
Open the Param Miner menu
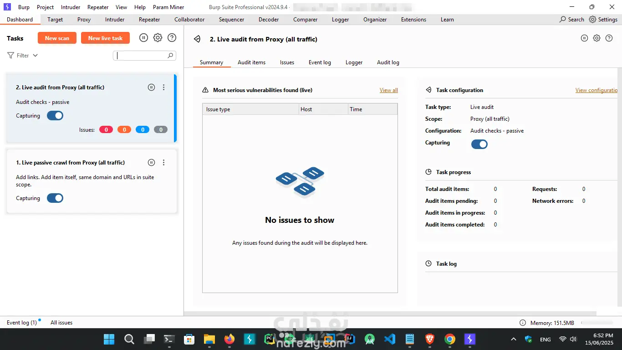168,7
